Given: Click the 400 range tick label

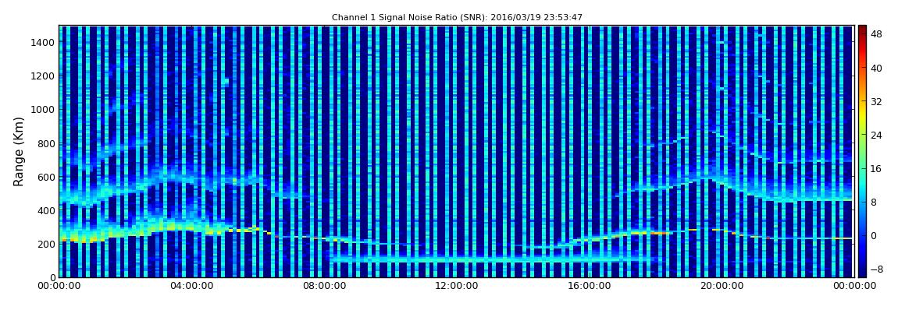Looking at the screenshot, I should tap(46, 211).
